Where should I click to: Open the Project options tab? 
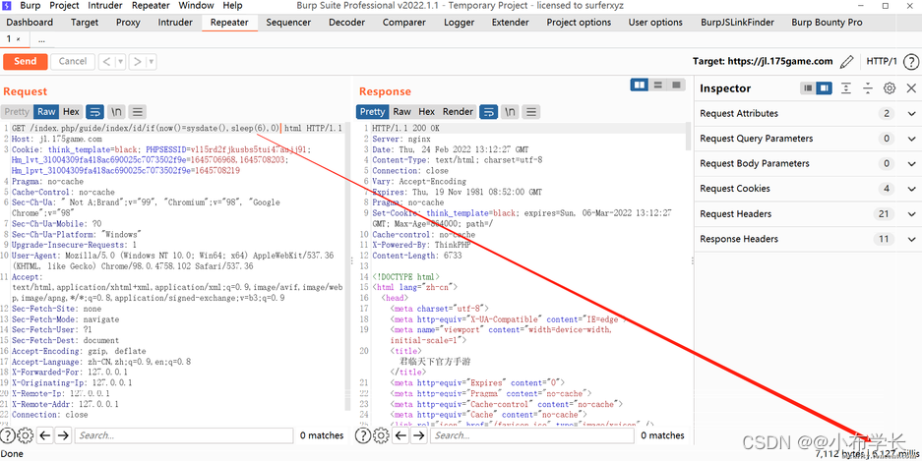579,23
